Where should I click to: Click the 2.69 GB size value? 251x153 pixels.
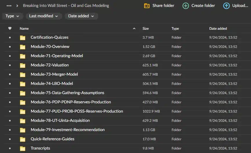pos(149,56)
